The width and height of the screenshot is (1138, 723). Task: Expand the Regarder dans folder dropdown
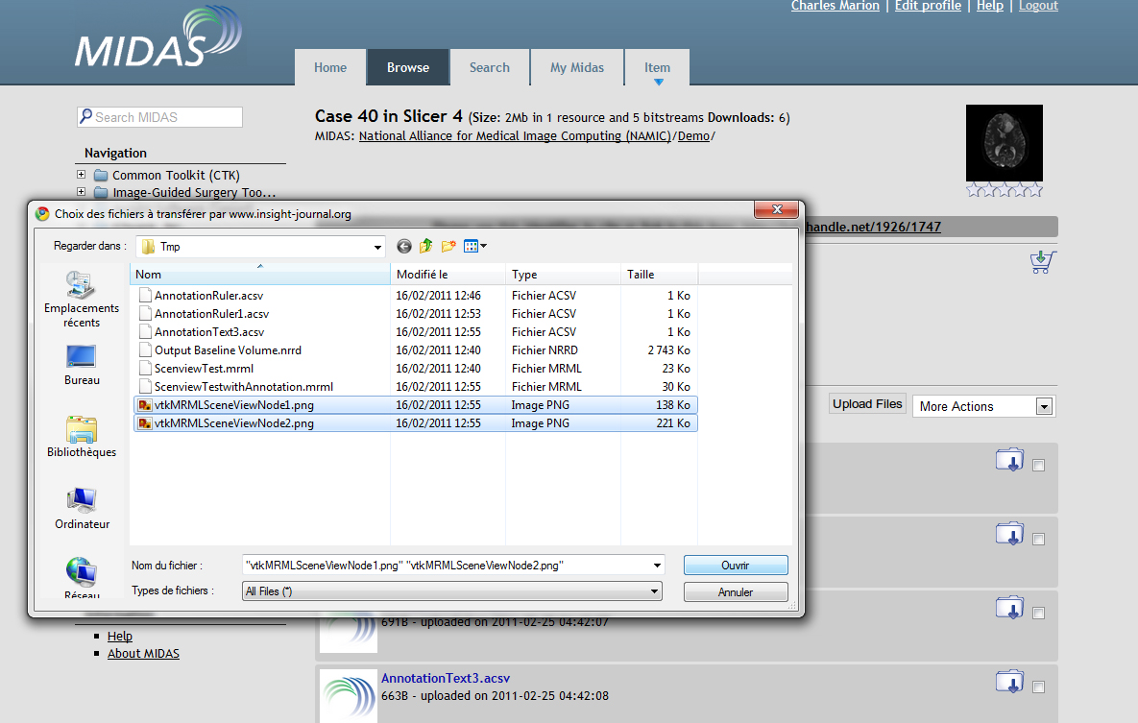[x=376, y=247]
